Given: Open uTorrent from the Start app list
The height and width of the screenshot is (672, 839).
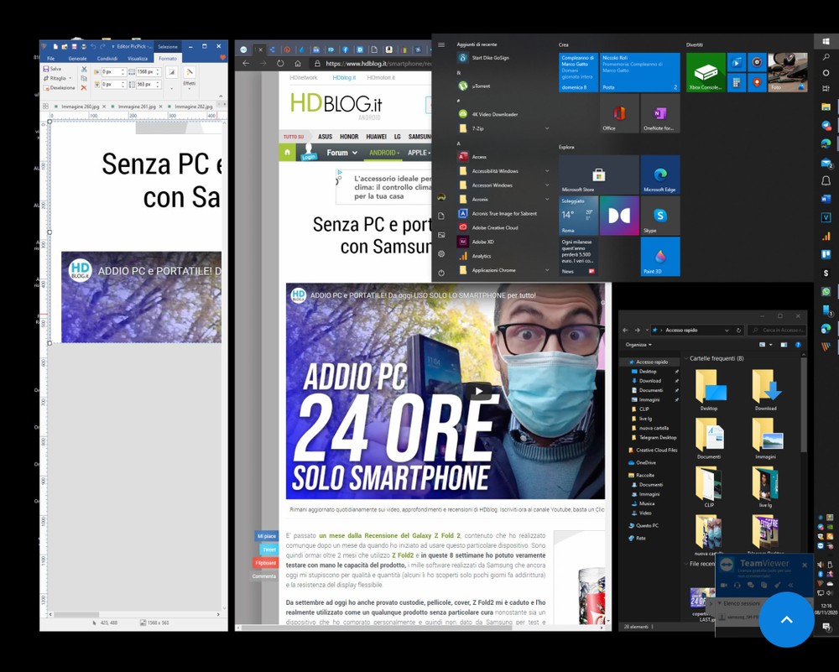Looking at the screenshot, I should click(482, 86).
